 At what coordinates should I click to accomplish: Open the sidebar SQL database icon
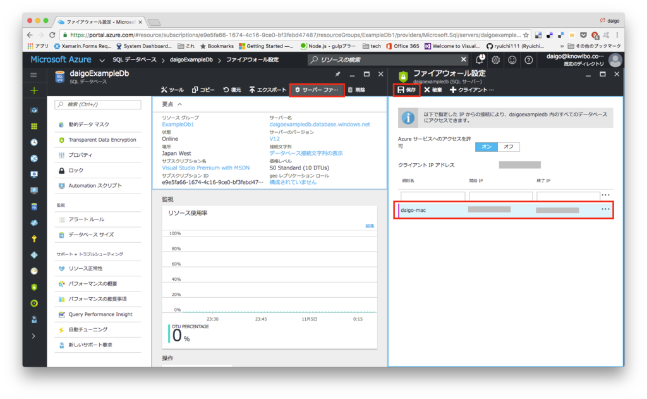tap(34, 207)
